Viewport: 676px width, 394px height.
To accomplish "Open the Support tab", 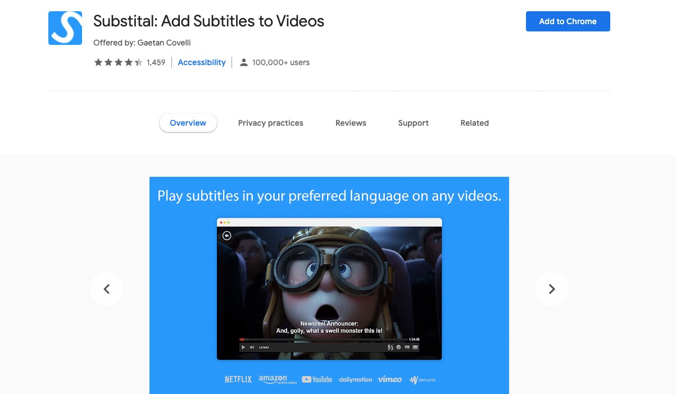I will point(413,123).
